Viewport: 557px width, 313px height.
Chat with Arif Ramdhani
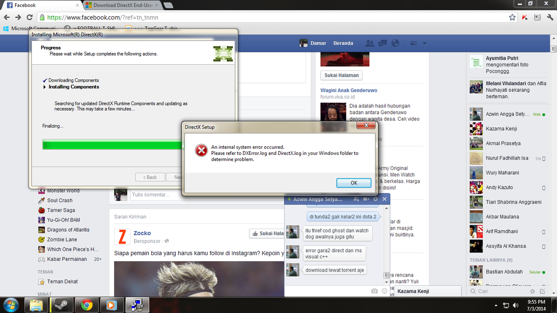point(507,231)
